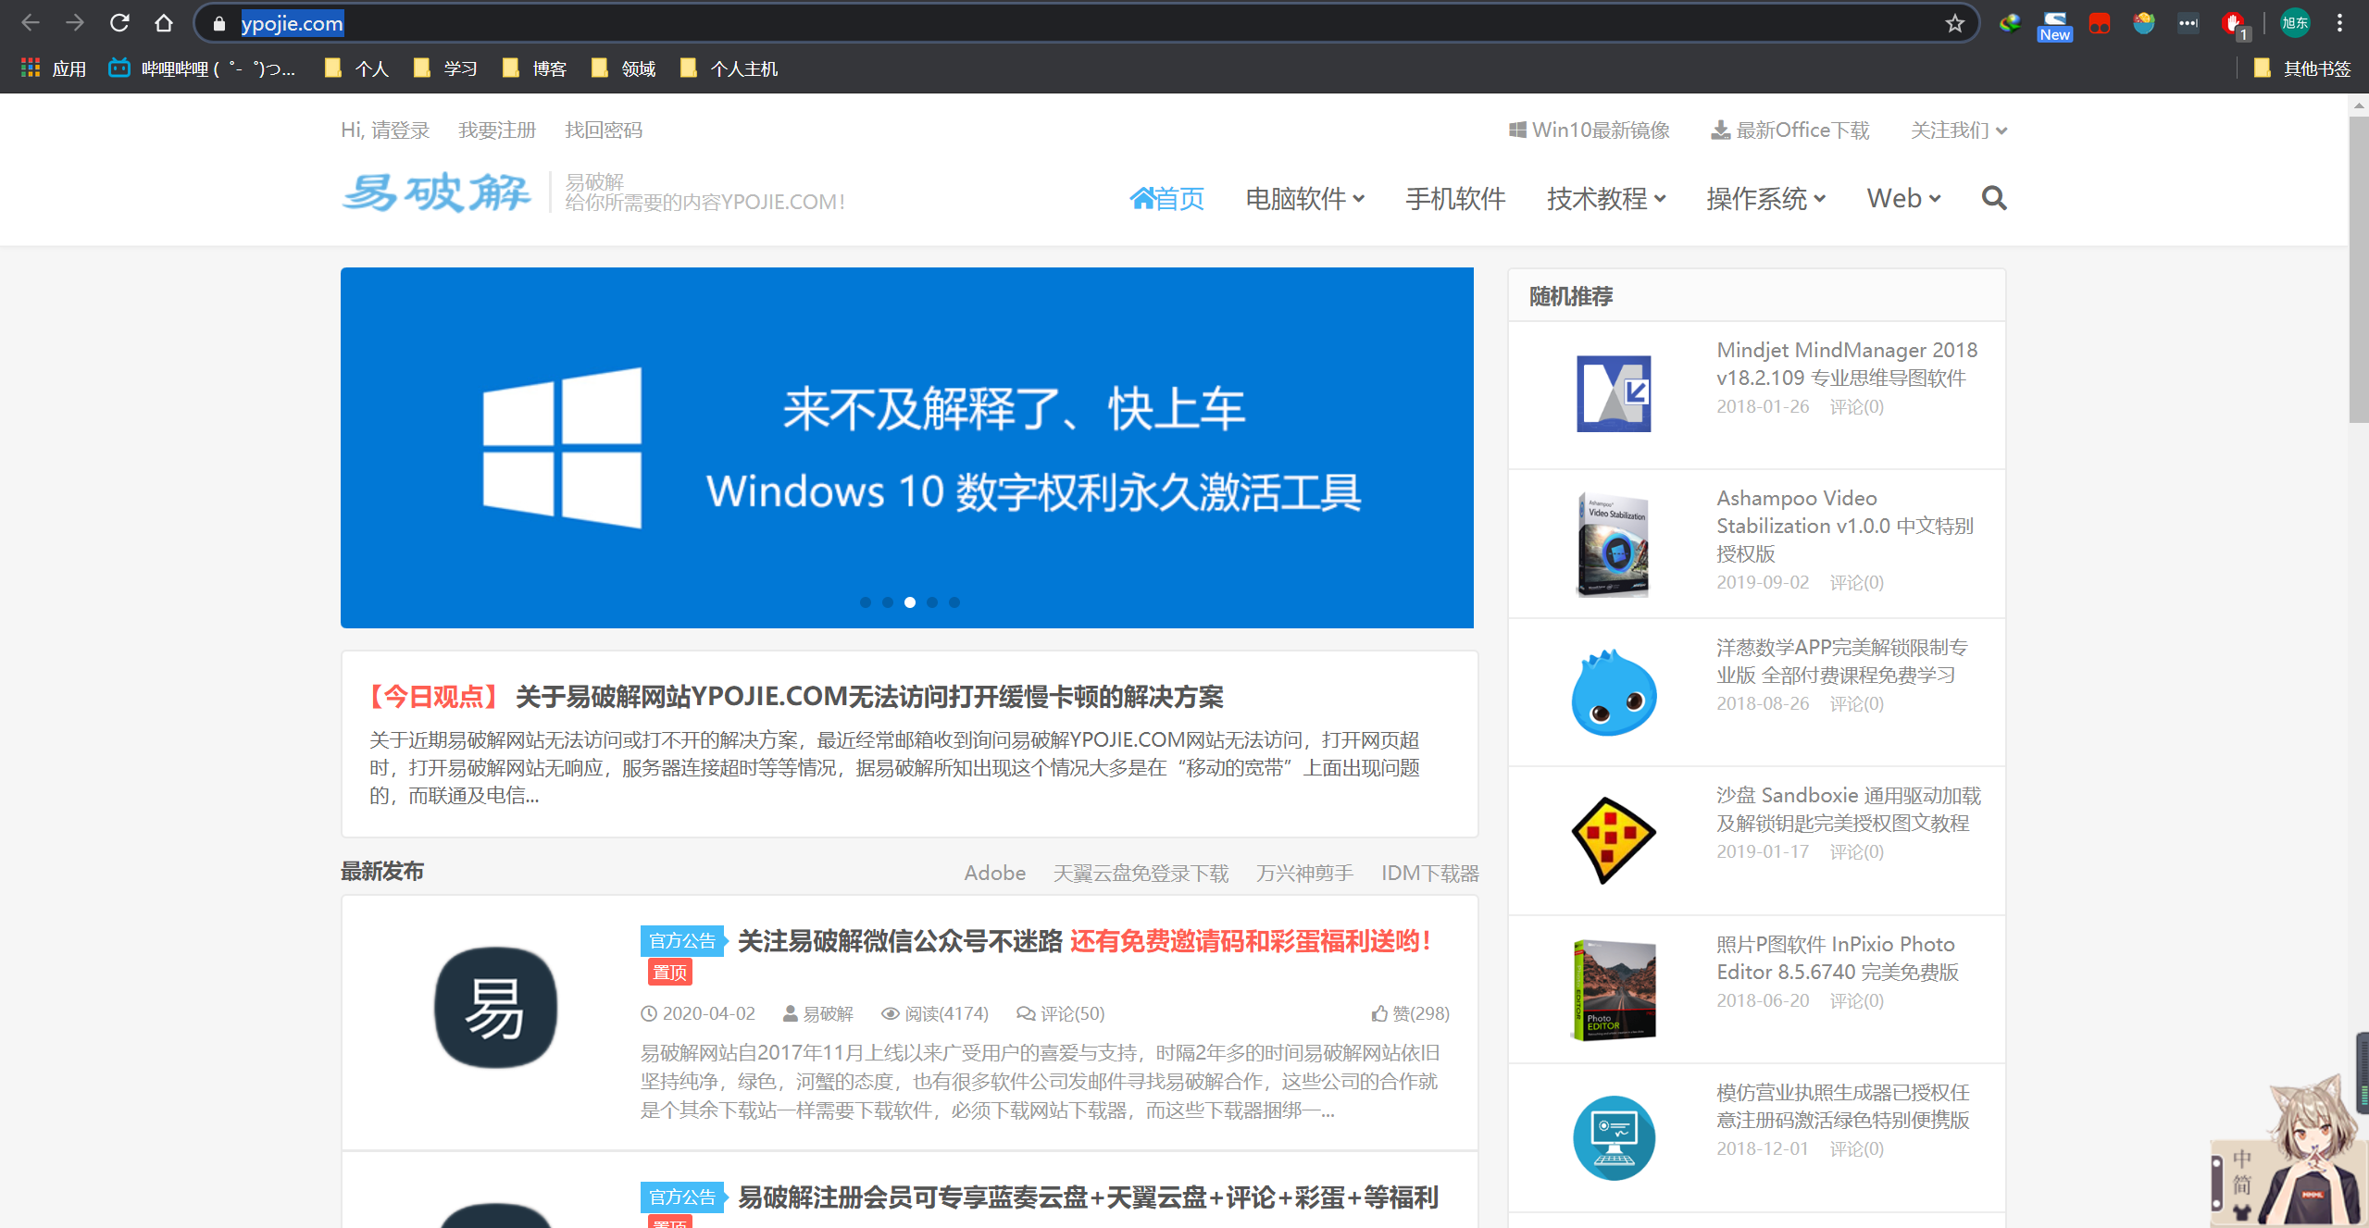The width and height of the screenshot is (2369, 1228).
Task: Click the fruit bowl extension icon
Action: point(2145,23)
